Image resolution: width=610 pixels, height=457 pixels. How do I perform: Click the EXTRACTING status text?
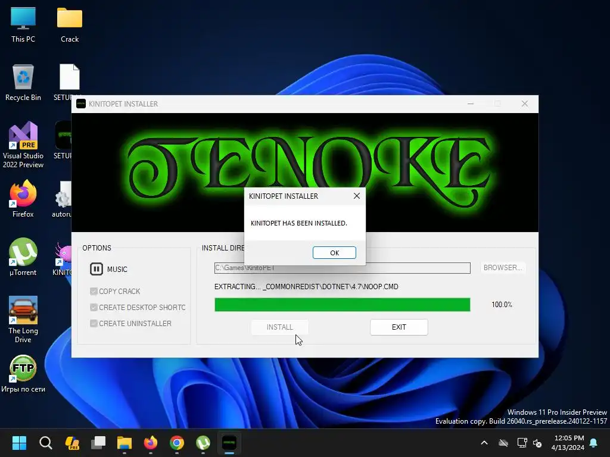(x=306, y=287)
